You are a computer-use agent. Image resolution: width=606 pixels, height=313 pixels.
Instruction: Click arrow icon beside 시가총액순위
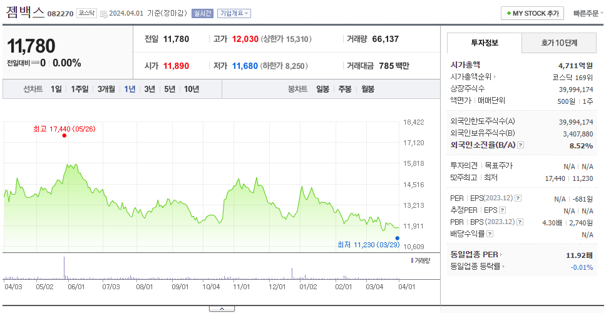pos(495,77)
